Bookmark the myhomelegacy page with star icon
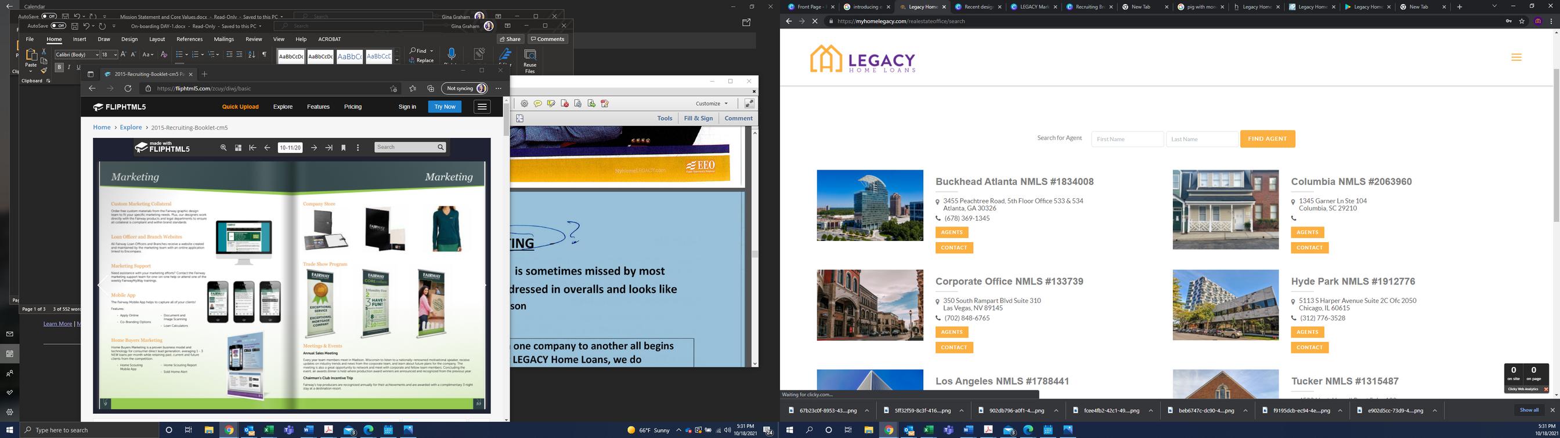Viewport: 1560px width, 438px height. 1522,21
